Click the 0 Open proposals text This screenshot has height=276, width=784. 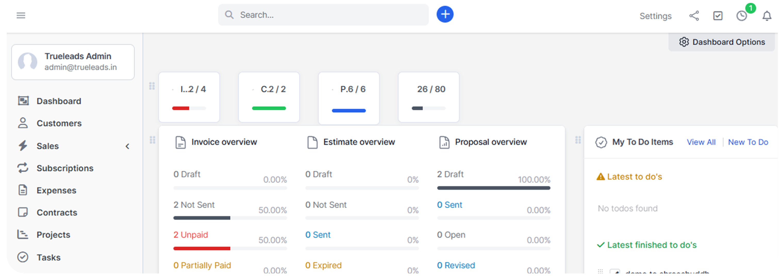coord(451,235)
